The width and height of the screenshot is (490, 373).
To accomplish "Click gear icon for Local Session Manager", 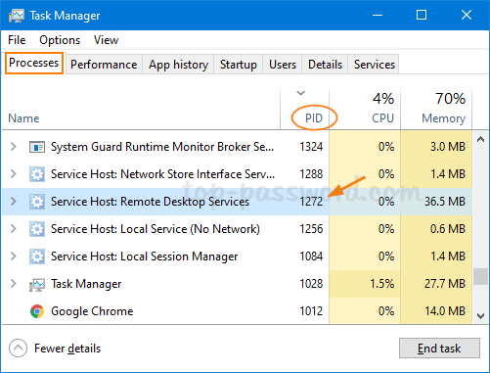I will coord(37,256).
